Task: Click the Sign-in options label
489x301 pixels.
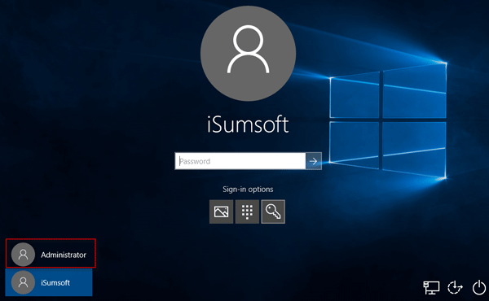Action: click(248, 190)
